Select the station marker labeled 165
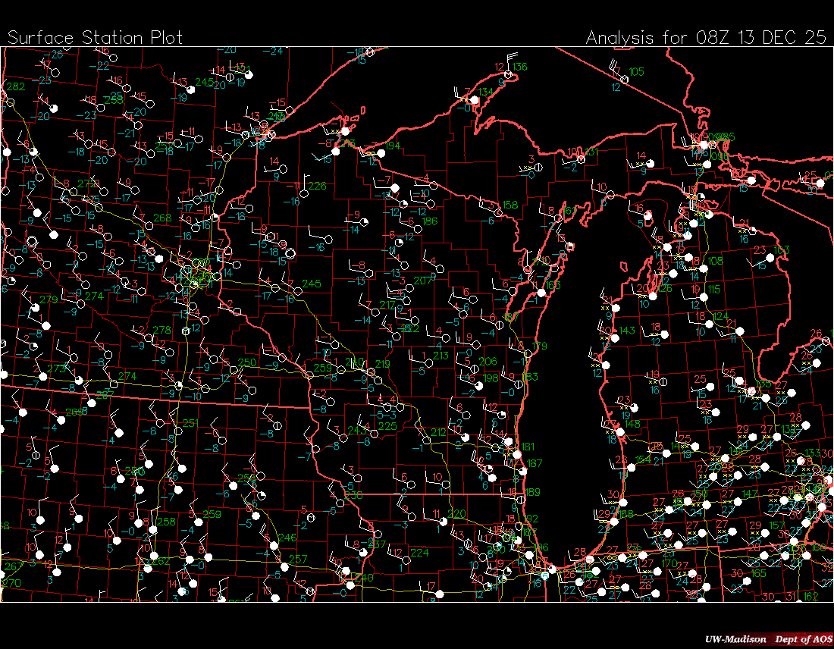Screen dimensions: 834x649 (x=614, y=522)
